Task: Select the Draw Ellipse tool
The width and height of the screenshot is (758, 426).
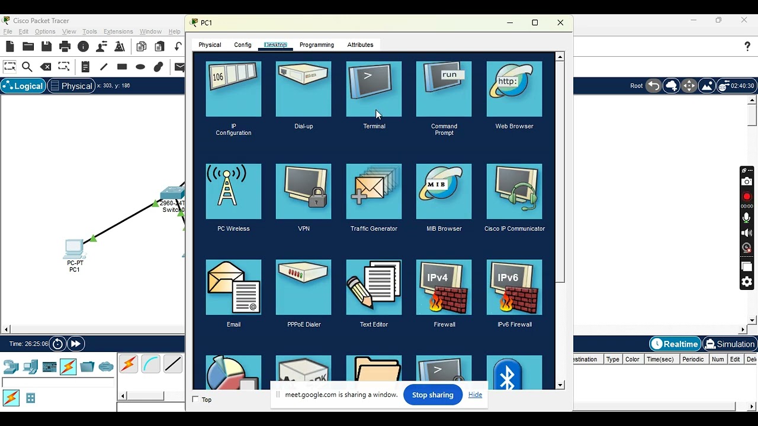Action: tap(140, 67)
